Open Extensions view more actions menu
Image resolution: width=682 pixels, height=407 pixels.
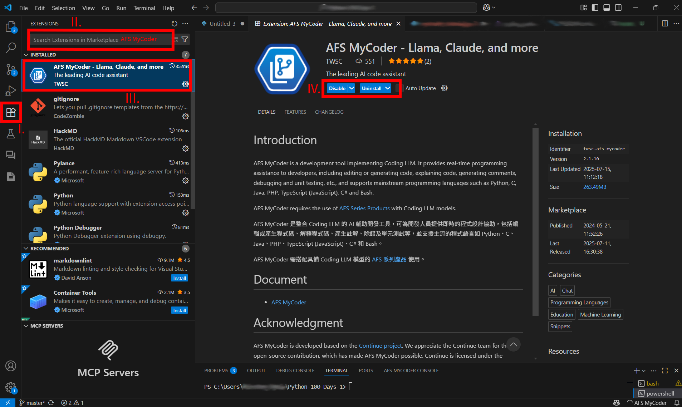click(185, 24)
